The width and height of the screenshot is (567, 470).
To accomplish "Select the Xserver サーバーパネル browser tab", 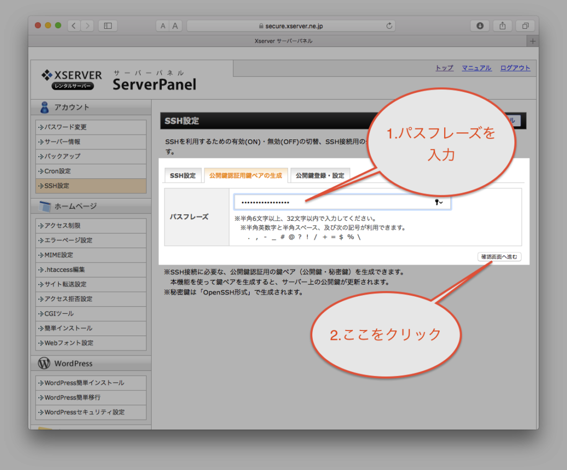I will tap(277, 41).
